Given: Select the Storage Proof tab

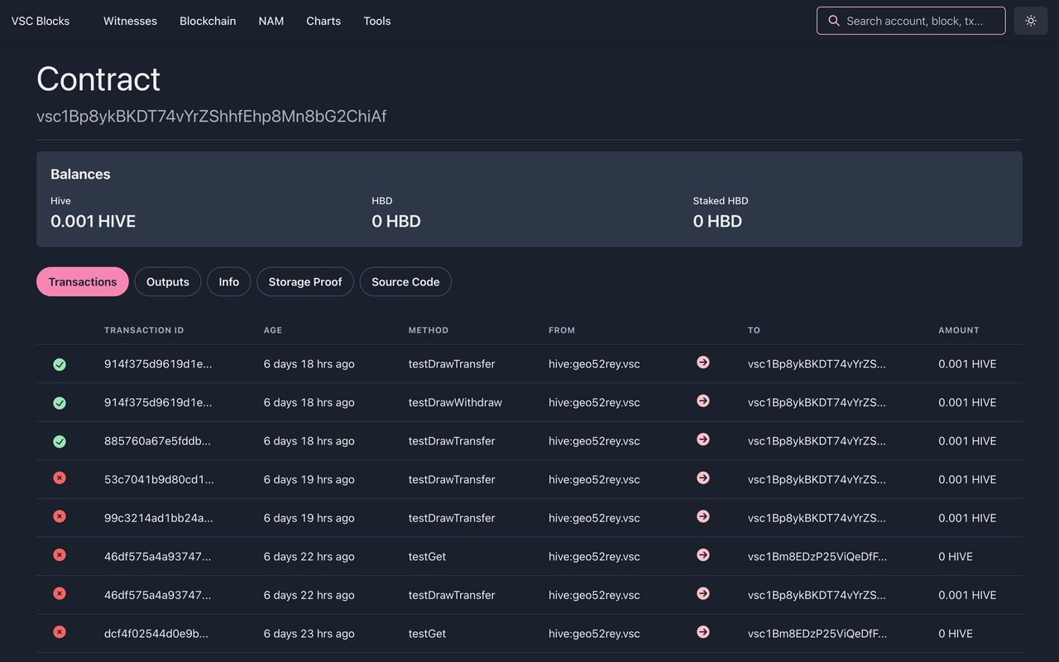Looking at the screenshot, I should 305,282.
